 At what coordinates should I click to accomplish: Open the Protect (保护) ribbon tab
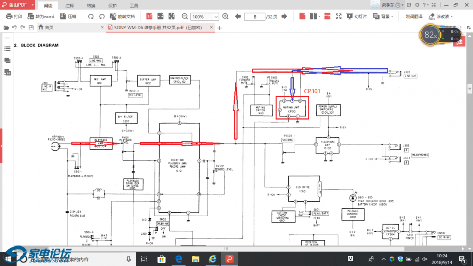[112, 6]
